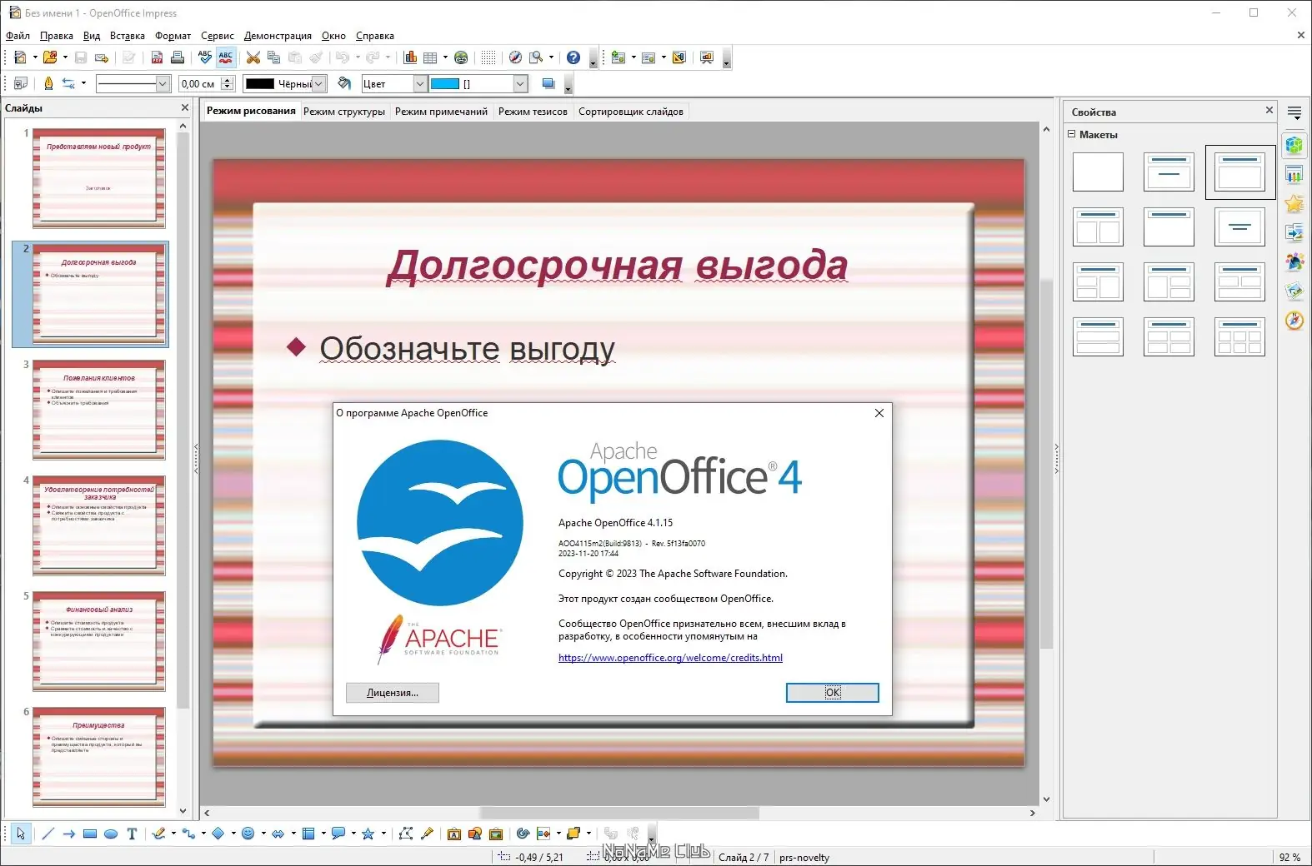Open the Properties deck icon in the sidebar
Image resolution: width=1312 pixels, height=866 pixels.
(x=1294, y=146)
